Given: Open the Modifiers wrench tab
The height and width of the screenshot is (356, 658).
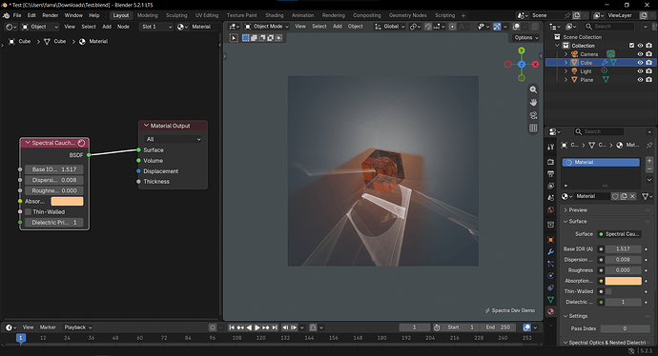Looking at the screenshot, I should (x=550, y=251).
